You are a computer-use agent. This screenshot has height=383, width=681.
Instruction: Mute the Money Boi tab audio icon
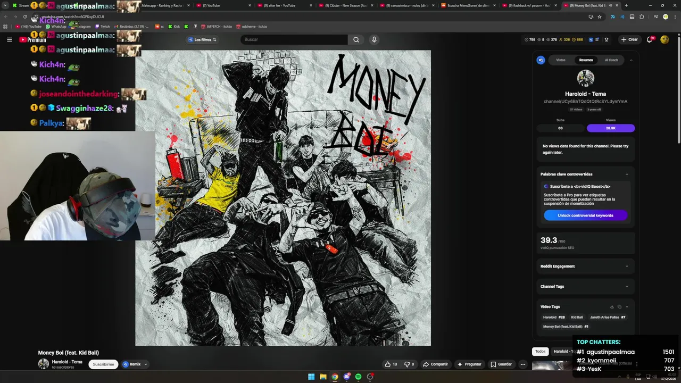[610, 5]
